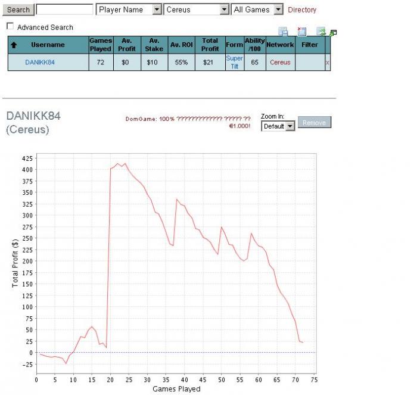Open the DomGame €1.000 promo link

[188, 122]
